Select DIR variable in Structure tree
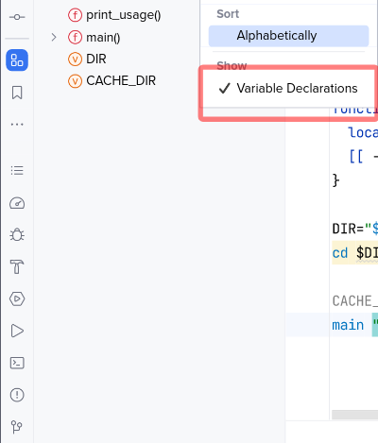Screen dimensions: 378x443 point(96,59)
